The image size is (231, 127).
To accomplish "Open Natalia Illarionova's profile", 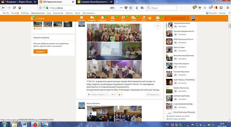I will coord(181,88).
